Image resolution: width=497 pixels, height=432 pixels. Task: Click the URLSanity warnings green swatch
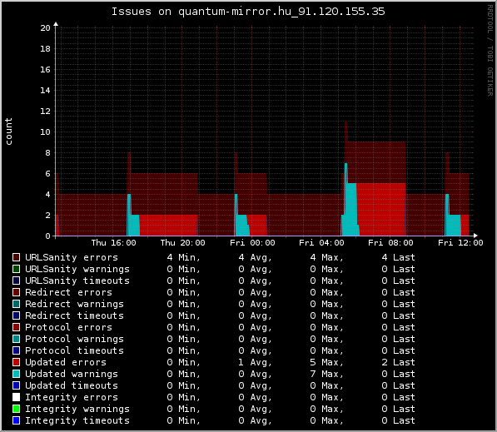16,269
